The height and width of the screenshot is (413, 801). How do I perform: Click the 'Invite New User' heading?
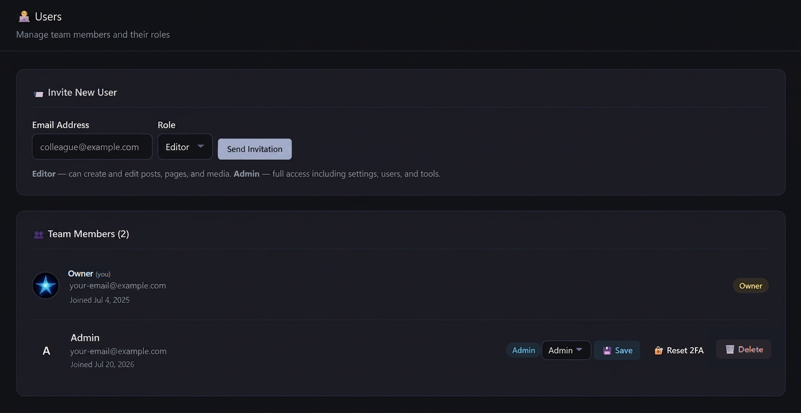[82, 93]
